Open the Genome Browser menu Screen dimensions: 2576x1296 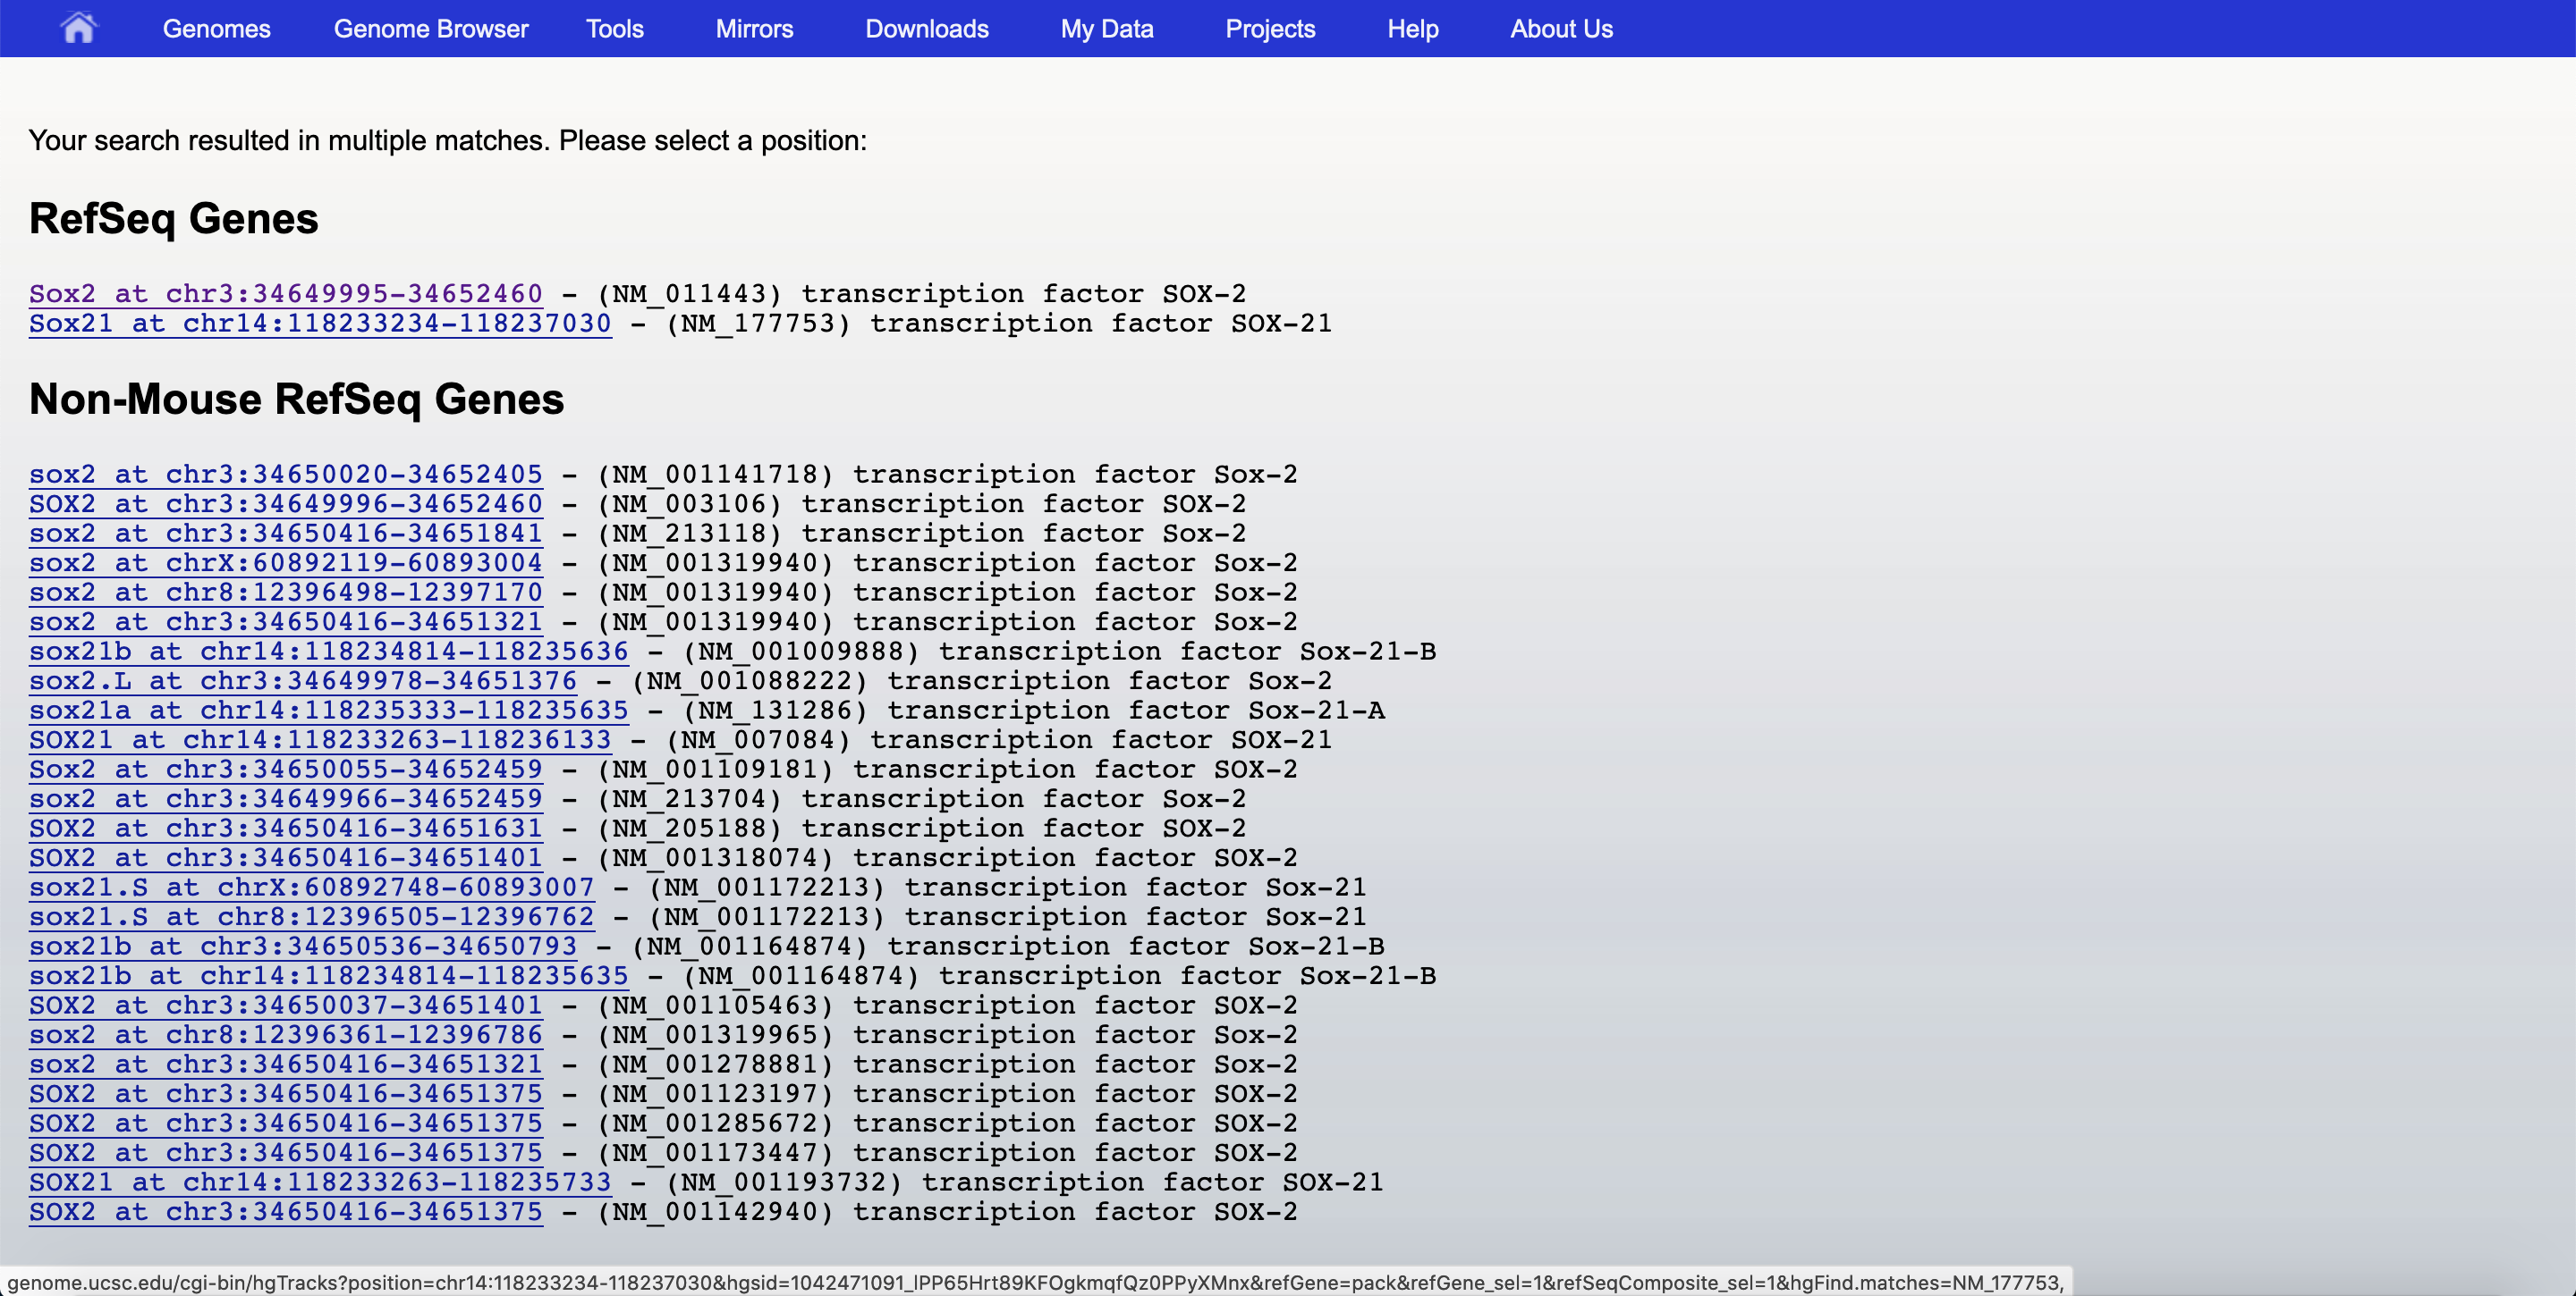coord(430,29)
